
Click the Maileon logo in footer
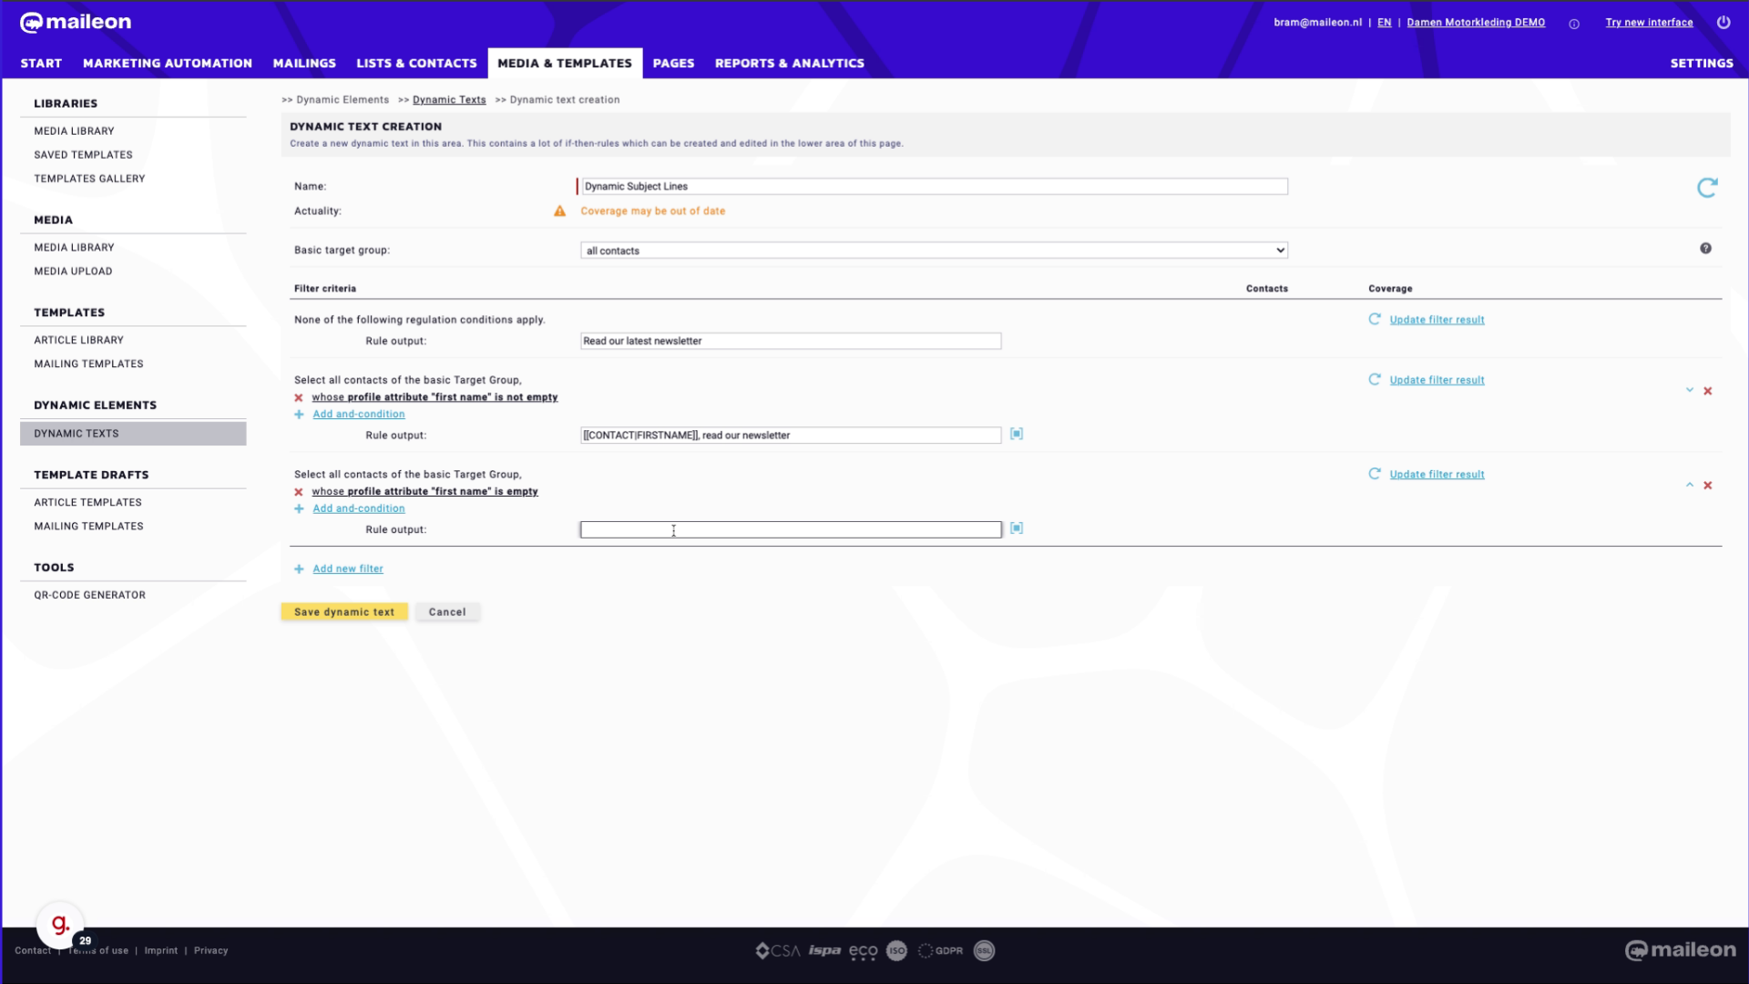tap(1681, 950)
